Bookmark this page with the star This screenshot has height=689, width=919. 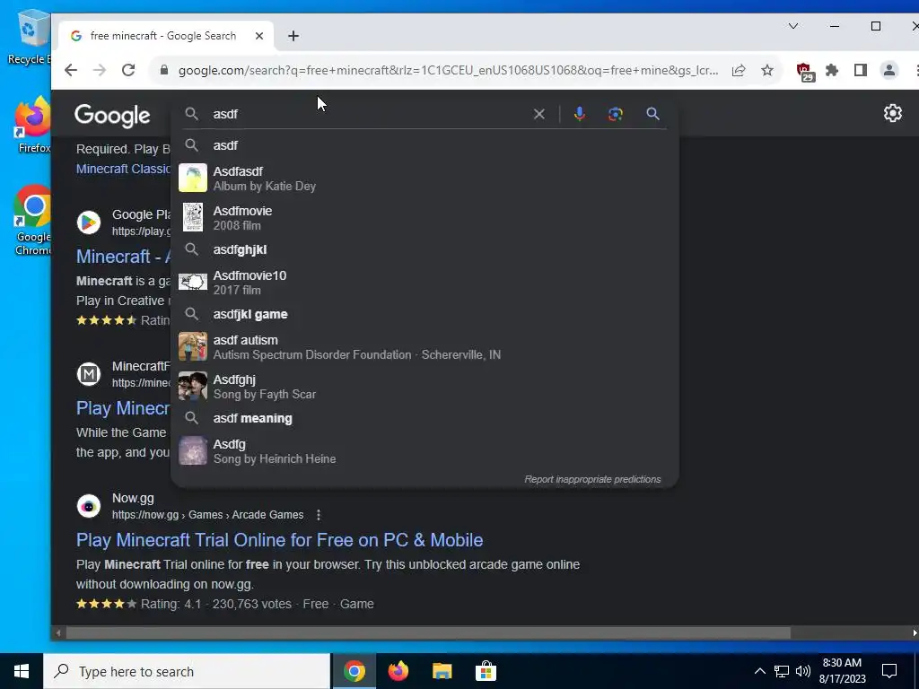click(767, 70)
